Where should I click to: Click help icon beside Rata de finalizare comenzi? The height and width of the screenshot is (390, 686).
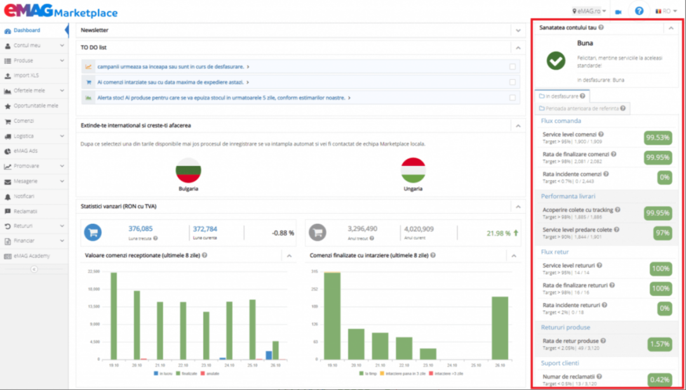[614, 154]
